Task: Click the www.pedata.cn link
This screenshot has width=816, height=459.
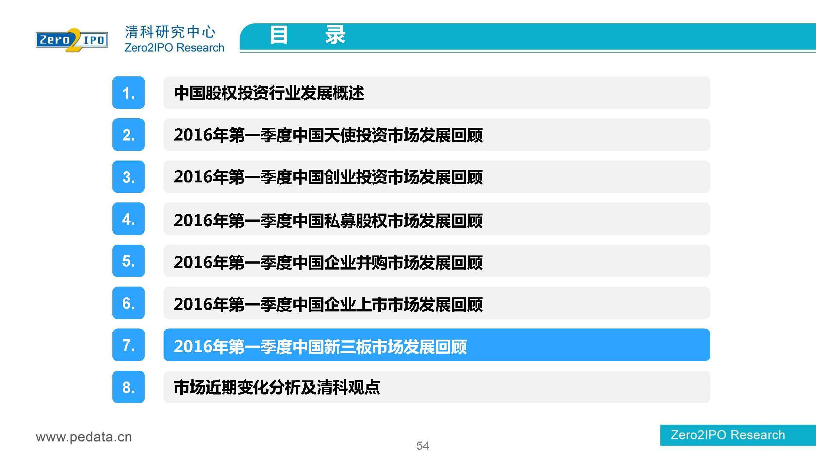Action: tap(84, 437)
